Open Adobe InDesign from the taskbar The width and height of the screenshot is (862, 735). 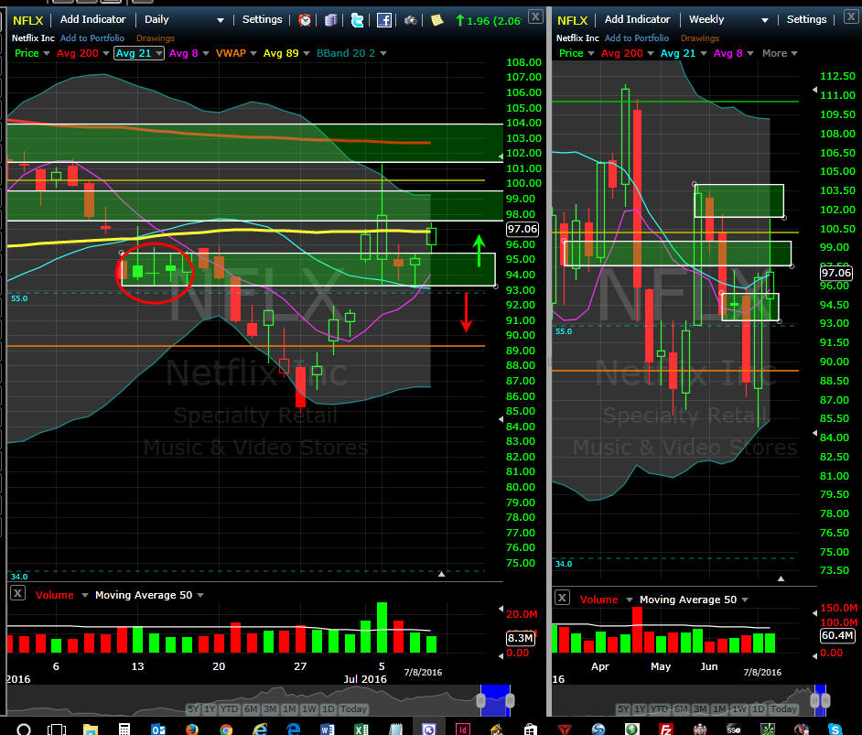tap(462, 729)
